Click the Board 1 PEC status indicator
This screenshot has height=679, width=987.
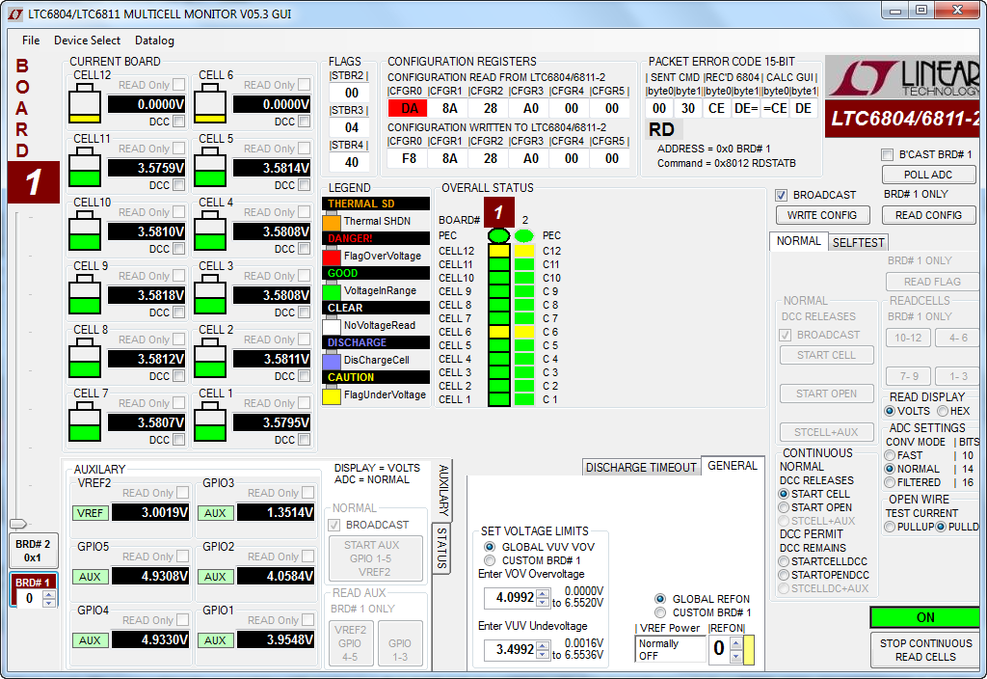[498, 235]
